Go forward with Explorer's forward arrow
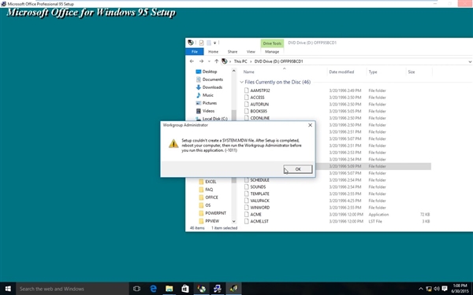The image size is (473, 295). (201, 61)
